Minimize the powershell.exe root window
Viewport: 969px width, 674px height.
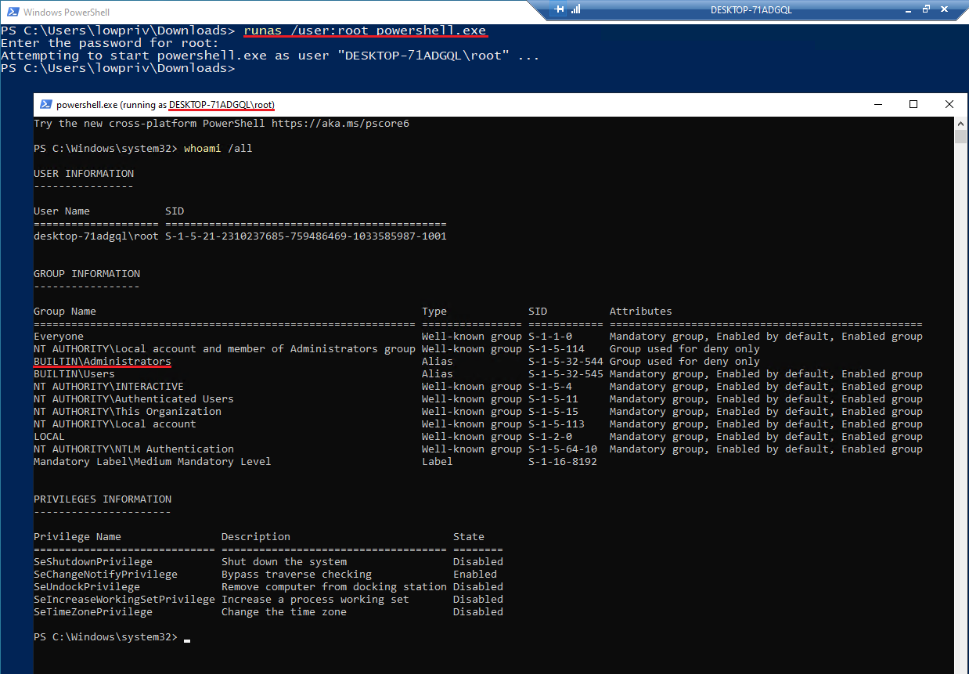coord(877,104)
